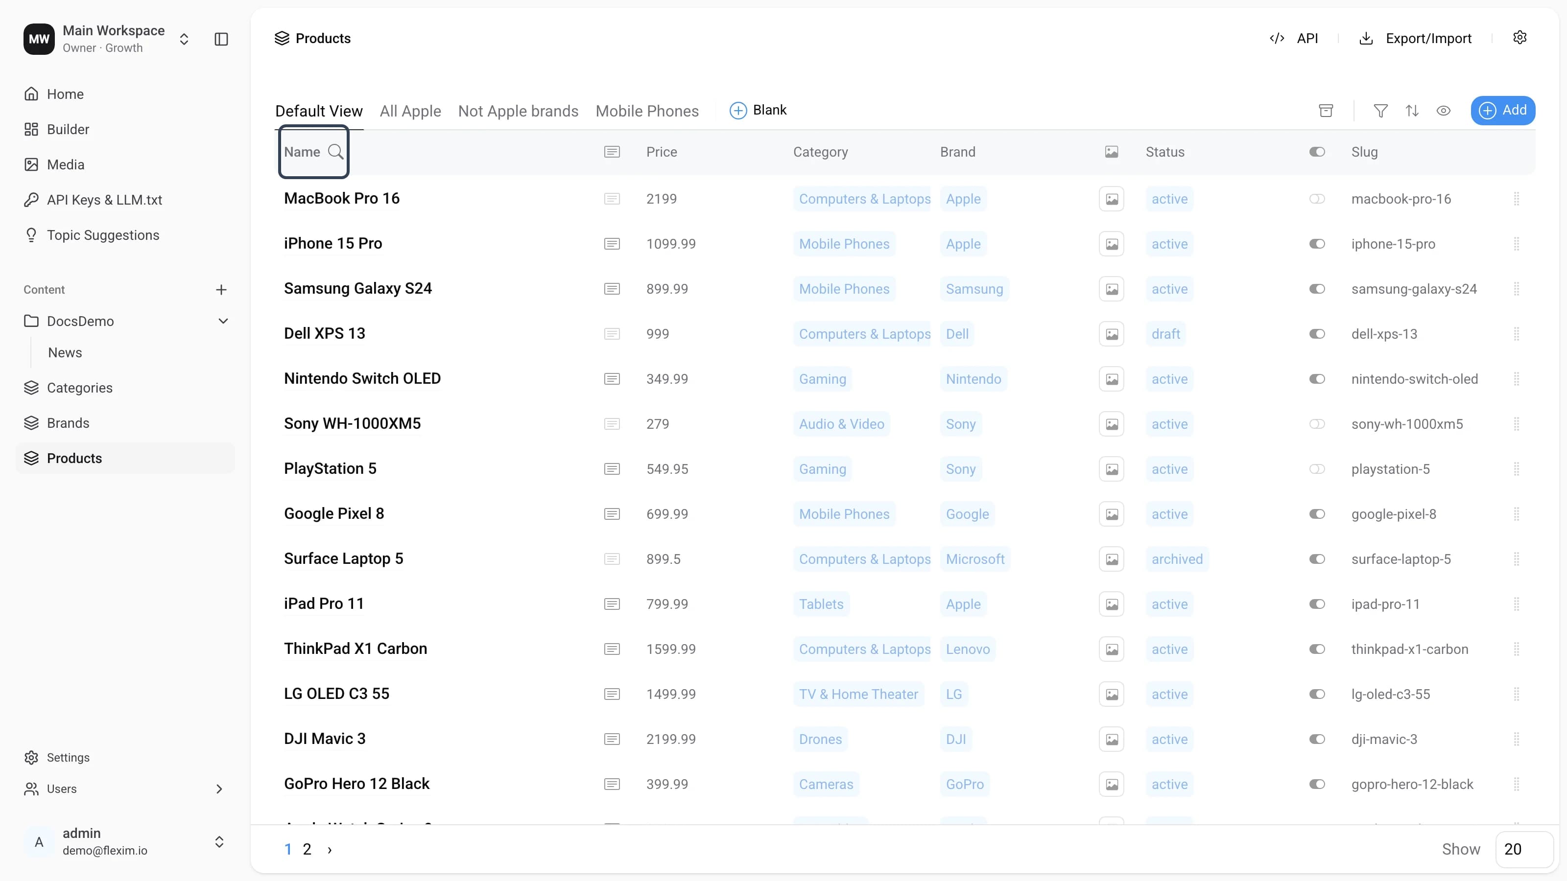1567x881 pixels.
Task: Open Home in sidebar
Action: [125, 94]
